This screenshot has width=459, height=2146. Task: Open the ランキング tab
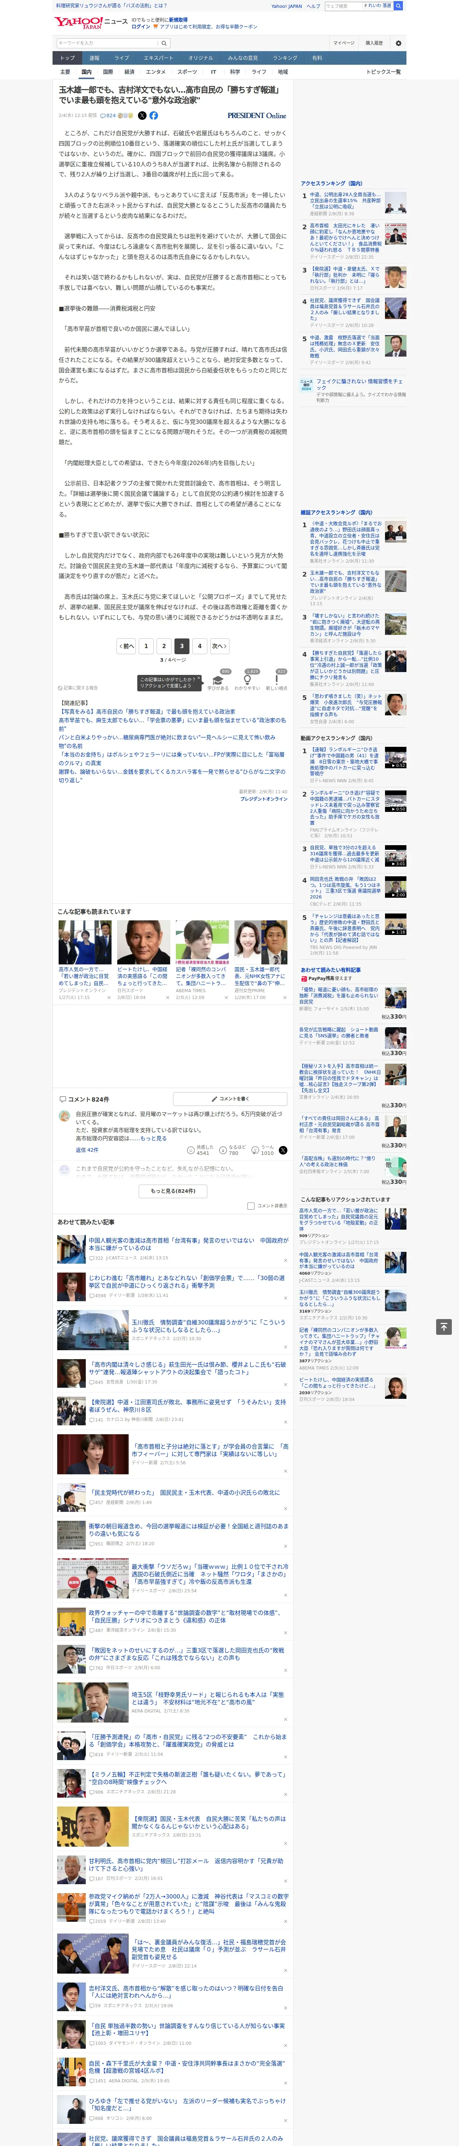coord(285,58)
